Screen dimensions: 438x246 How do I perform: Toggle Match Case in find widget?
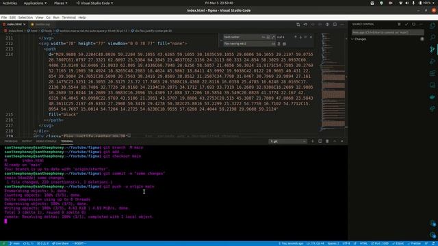263,37
